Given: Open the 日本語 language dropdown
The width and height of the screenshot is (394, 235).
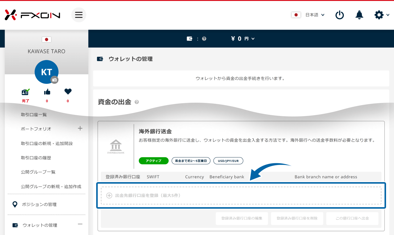Looking at the screenshot, I should pyautogui.click(x=315, y=15).
